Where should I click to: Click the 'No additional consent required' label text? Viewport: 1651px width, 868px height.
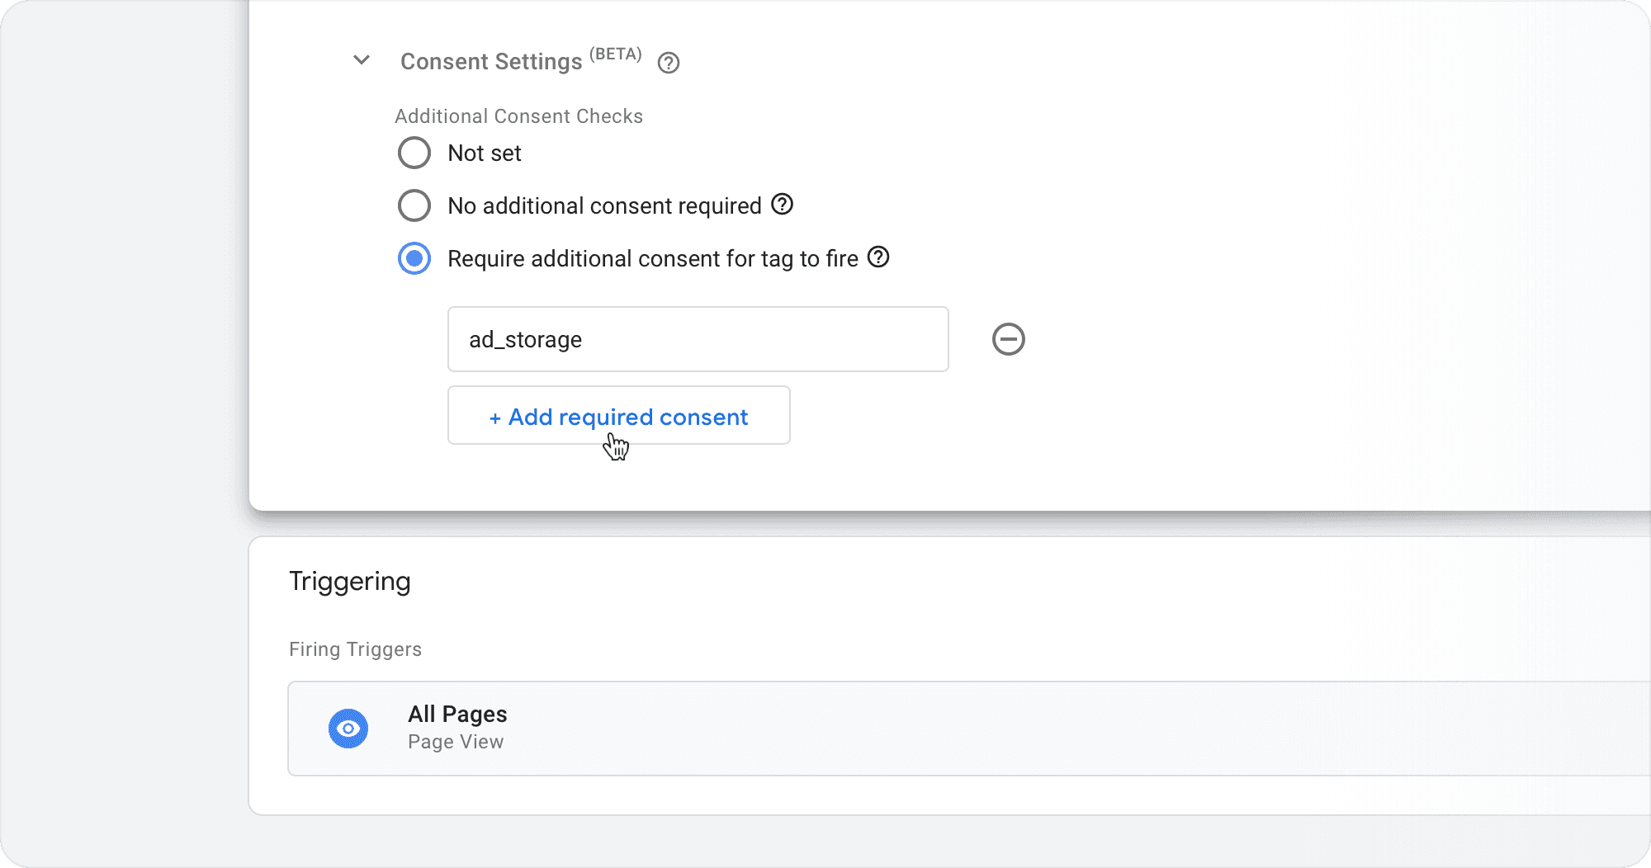pyautogui.click(x=604, y=206)
